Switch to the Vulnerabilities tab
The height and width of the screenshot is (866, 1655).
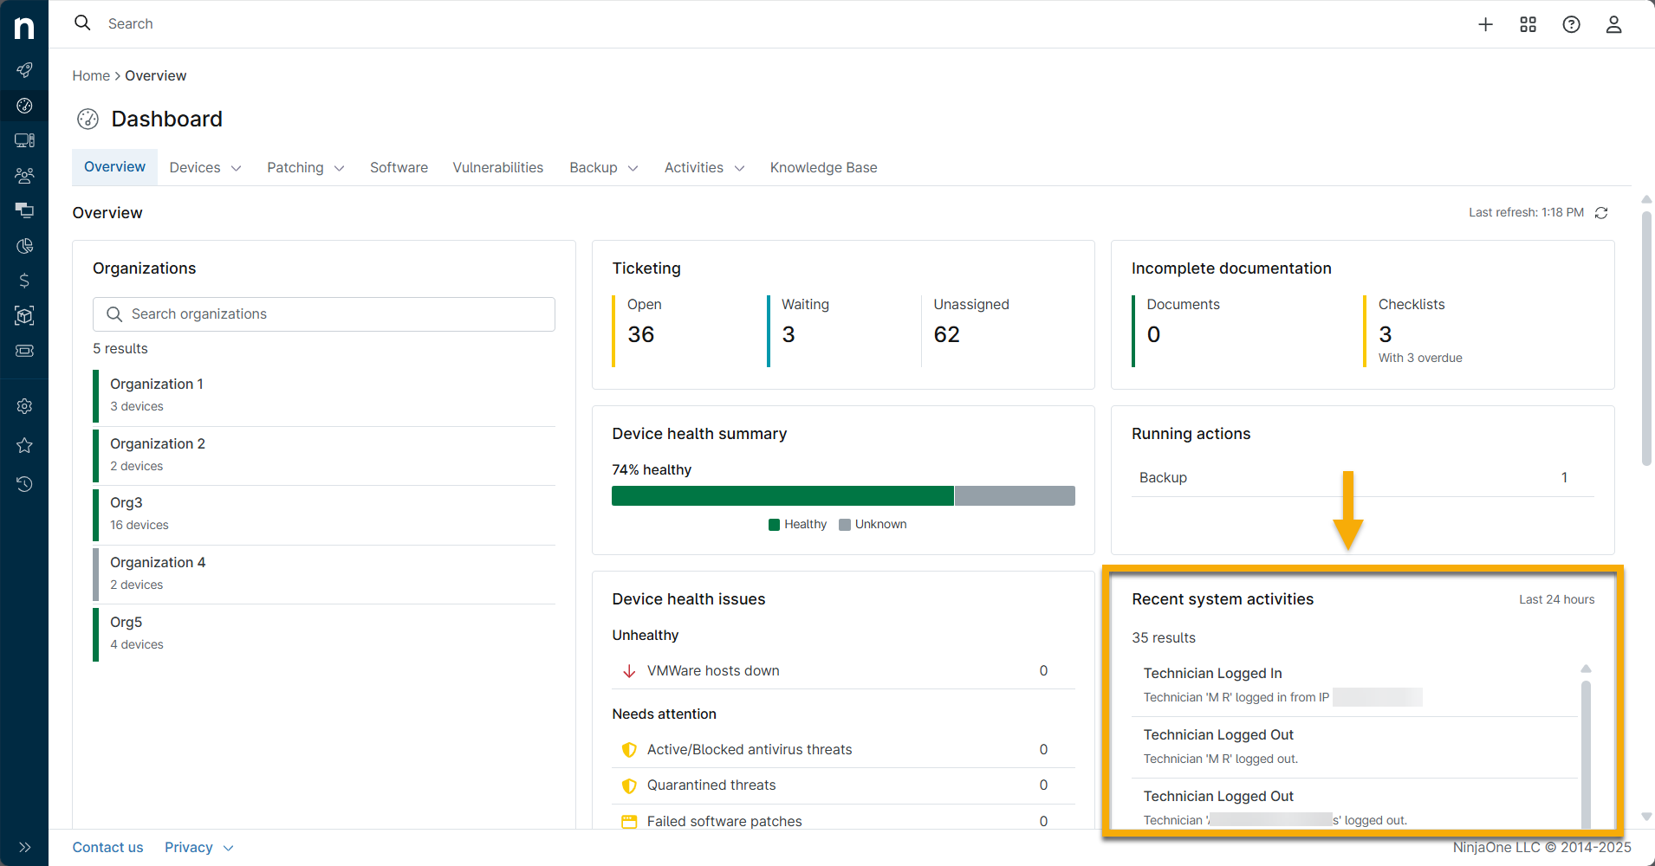point(498,167)
